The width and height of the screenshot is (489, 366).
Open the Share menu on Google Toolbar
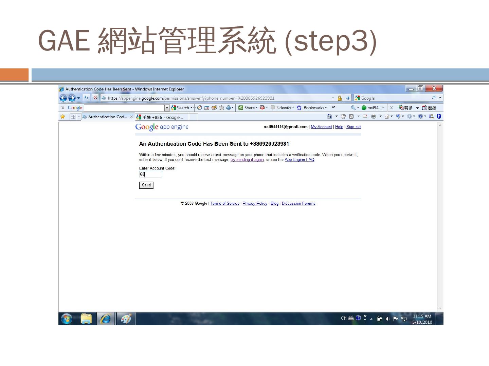click(248, 108)
